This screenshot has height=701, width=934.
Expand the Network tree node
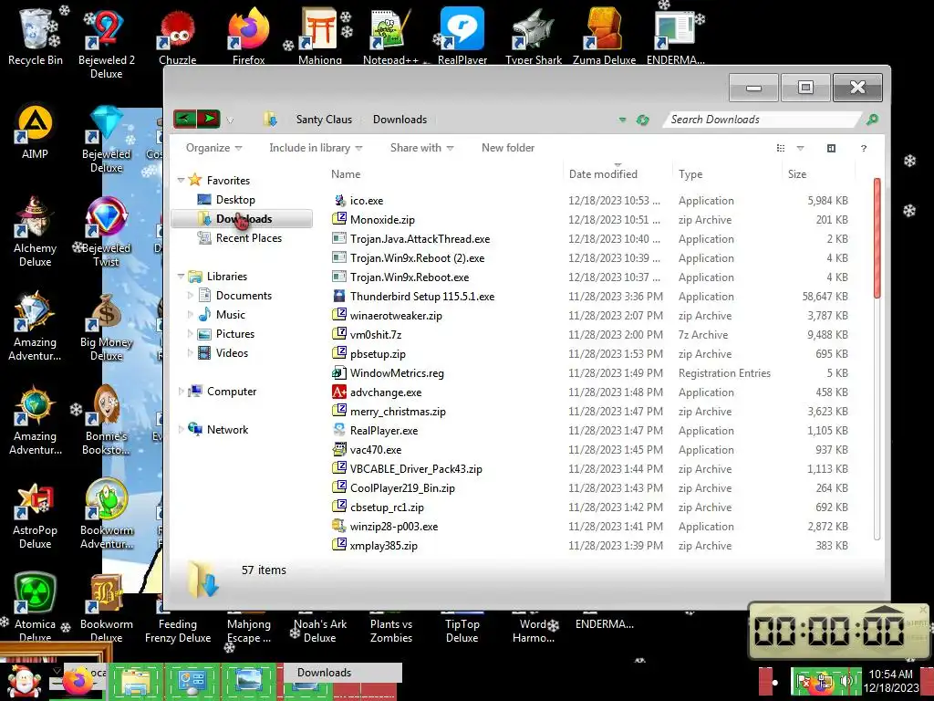(182, 430)
